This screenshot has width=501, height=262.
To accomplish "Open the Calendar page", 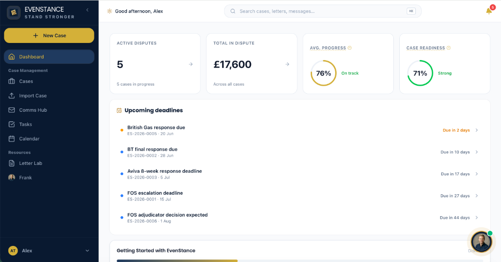I will coord(49,139).
